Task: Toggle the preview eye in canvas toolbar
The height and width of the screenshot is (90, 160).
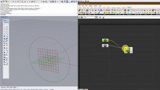Action: tap(100, 17)
